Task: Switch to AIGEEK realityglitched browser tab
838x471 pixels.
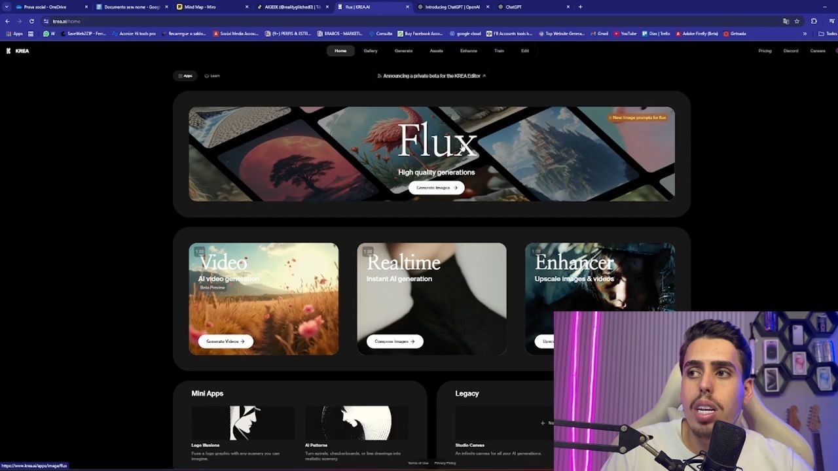Action: [292, 7]
